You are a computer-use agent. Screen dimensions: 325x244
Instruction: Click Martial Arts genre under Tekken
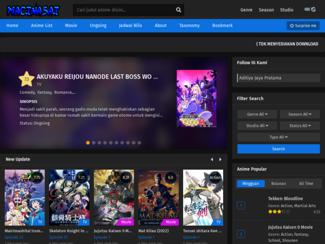click(304, 206)
